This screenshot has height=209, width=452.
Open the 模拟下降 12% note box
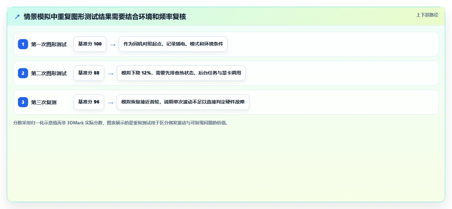[x=181, y=73]
